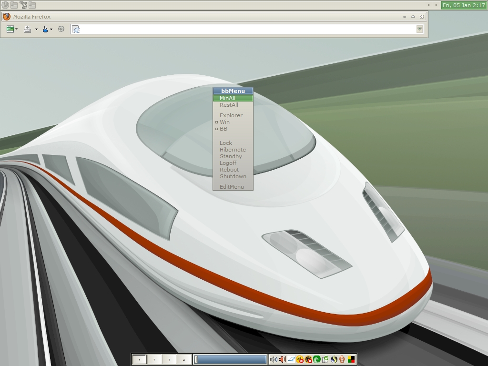Choose Hibernate from bbMenu

[x=233, y=150]
